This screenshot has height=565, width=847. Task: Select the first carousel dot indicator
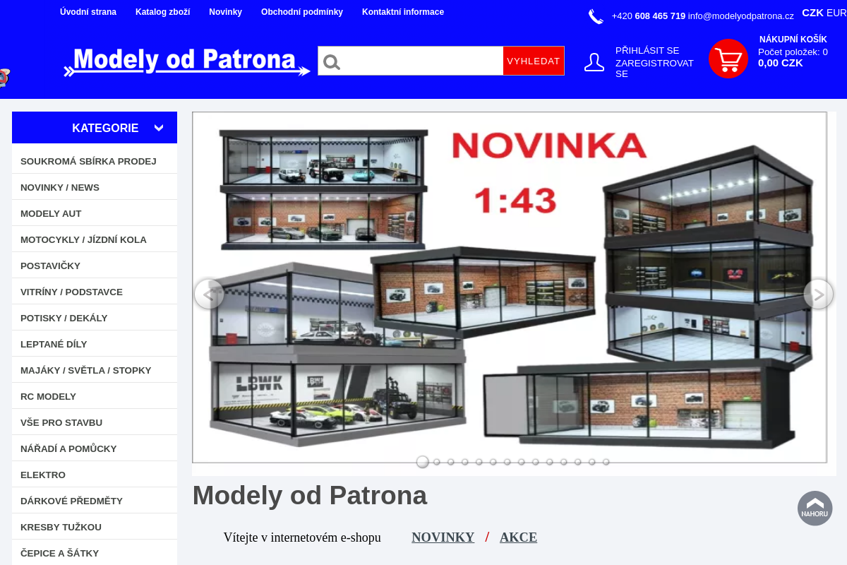422,461
